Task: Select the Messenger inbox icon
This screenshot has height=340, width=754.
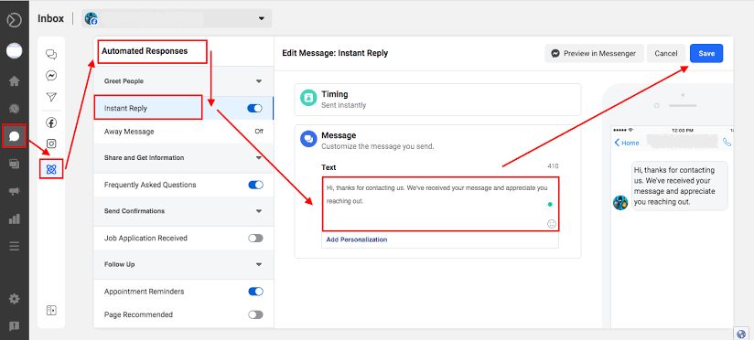Action: (x=51, y=75)
